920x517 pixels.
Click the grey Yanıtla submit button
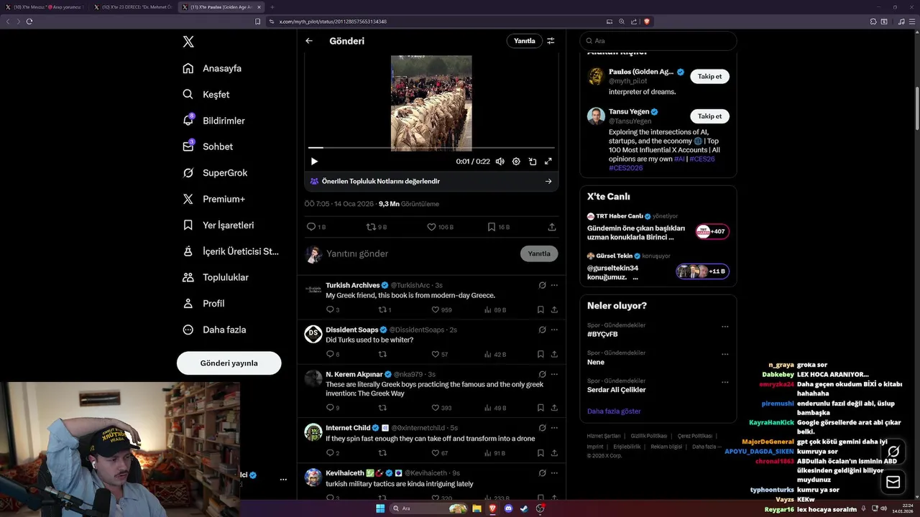(x=539, y=253)
